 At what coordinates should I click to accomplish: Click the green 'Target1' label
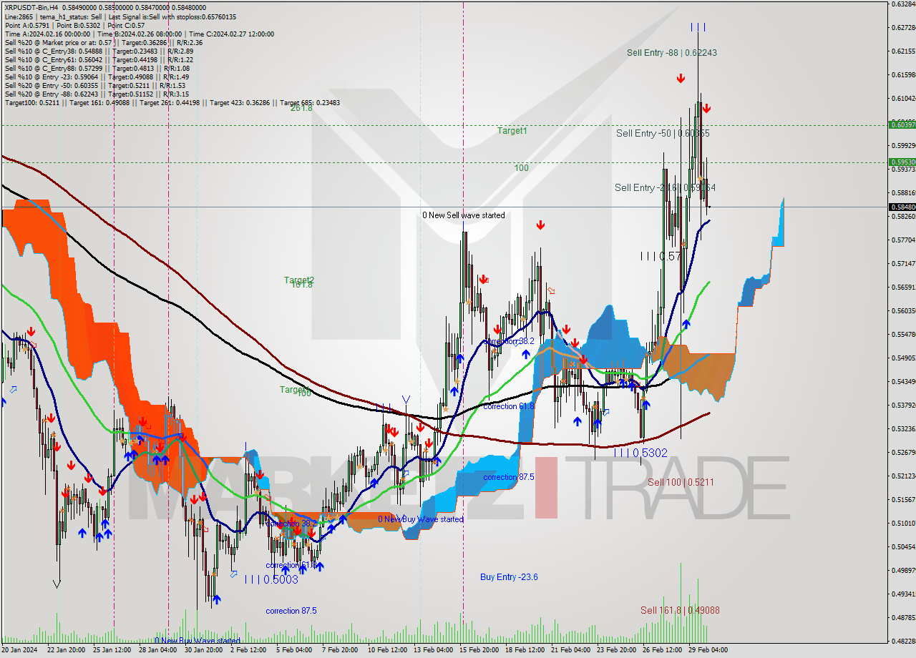[x=512, y=131]
